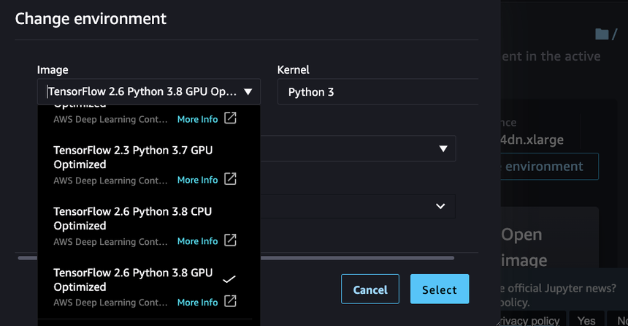Choose TensorFlow 2.6 Python 3.8 CPU Optimized

click(133, 218)
